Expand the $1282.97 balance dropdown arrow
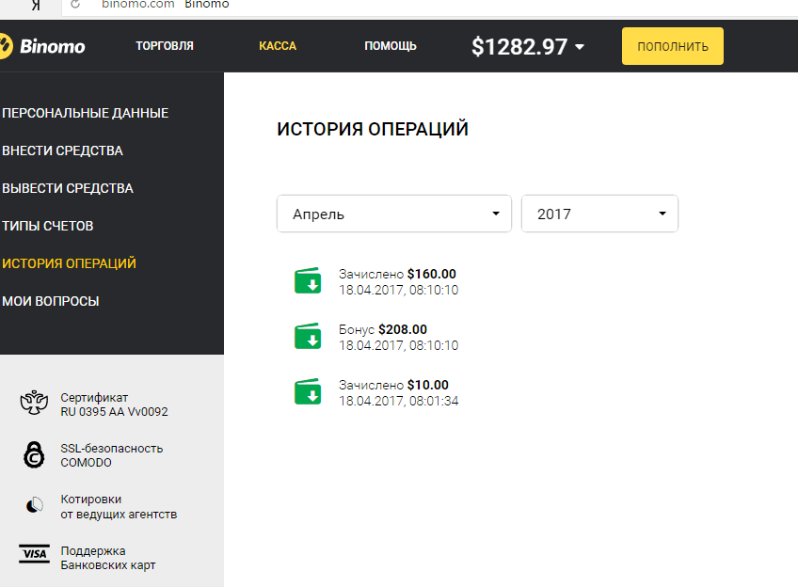 tap(579, 47)
